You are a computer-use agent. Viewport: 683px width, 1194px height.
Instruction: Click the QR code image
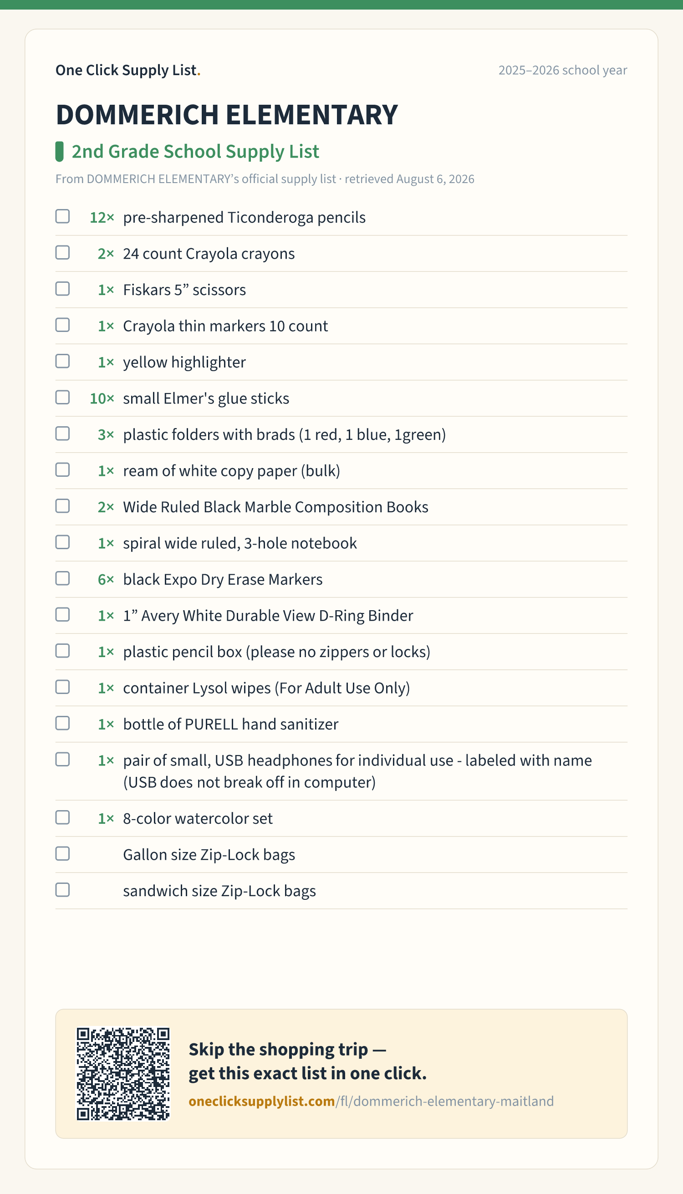tap(123, 1073)
